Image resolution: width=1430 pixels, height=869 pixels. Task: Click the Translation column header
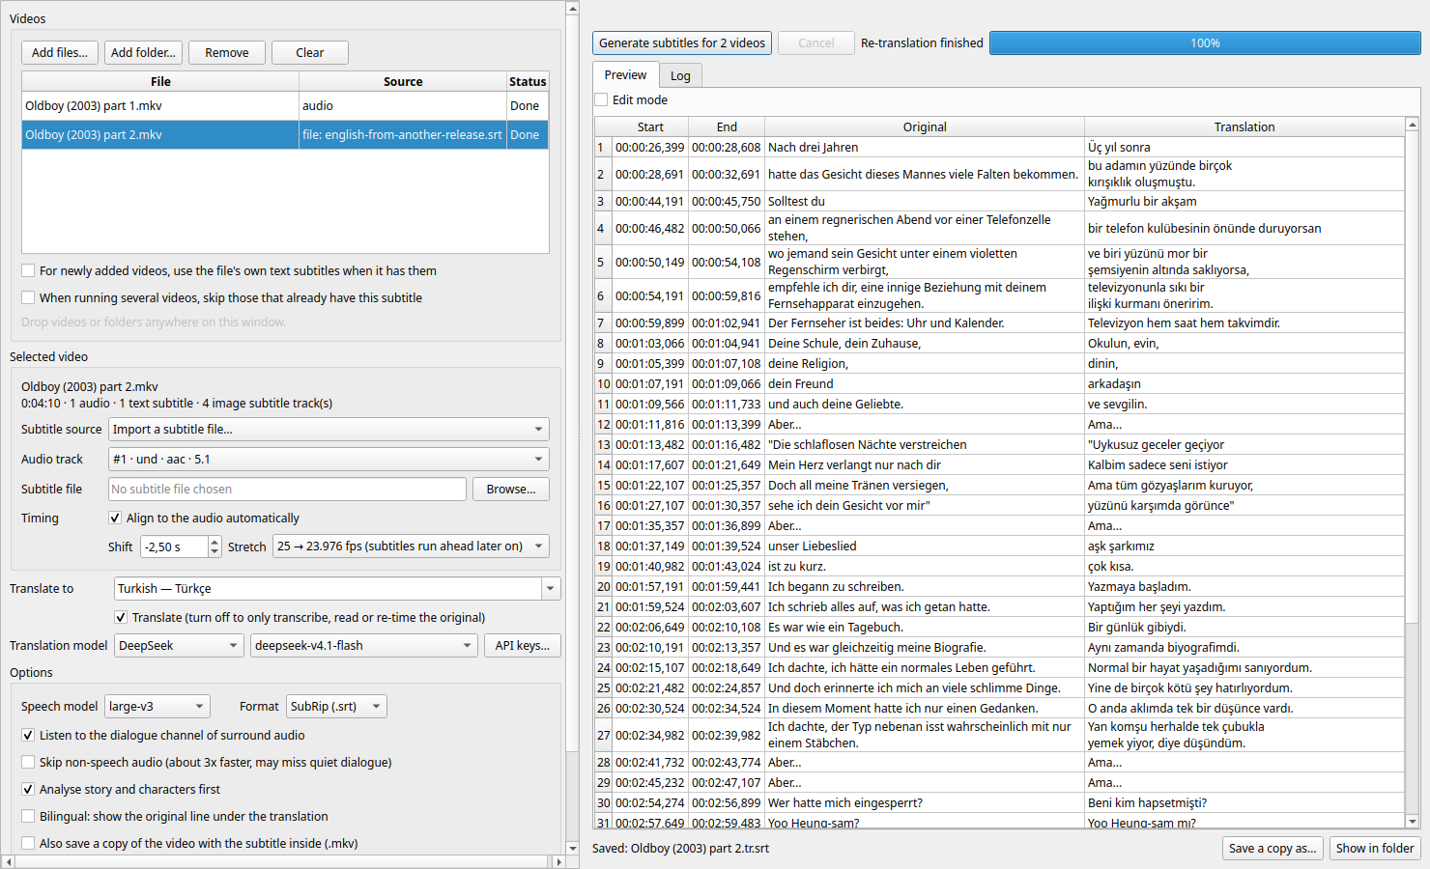[x=1244, y=126]
